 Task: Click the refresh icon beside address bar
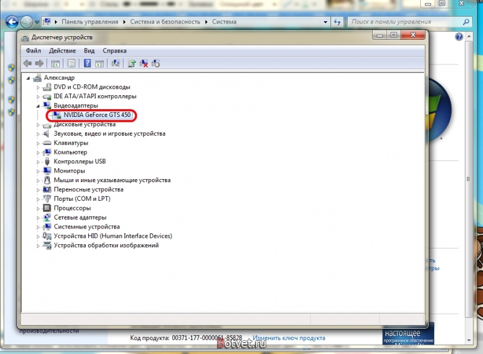(x=337, y=22)
